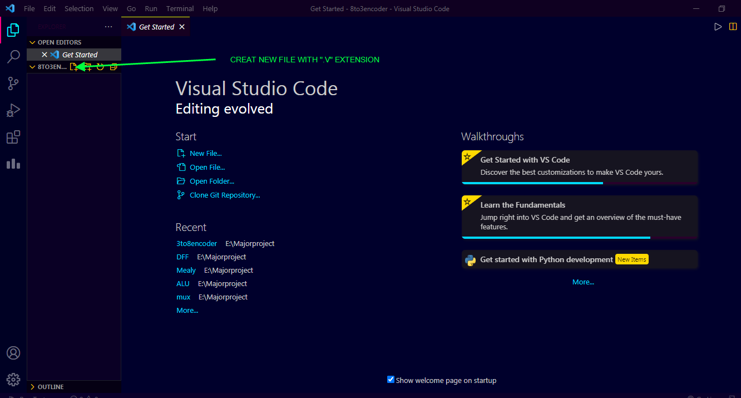The image size is (741, 398).
Task: Open the Source Control view
Action: click(13, 83)
